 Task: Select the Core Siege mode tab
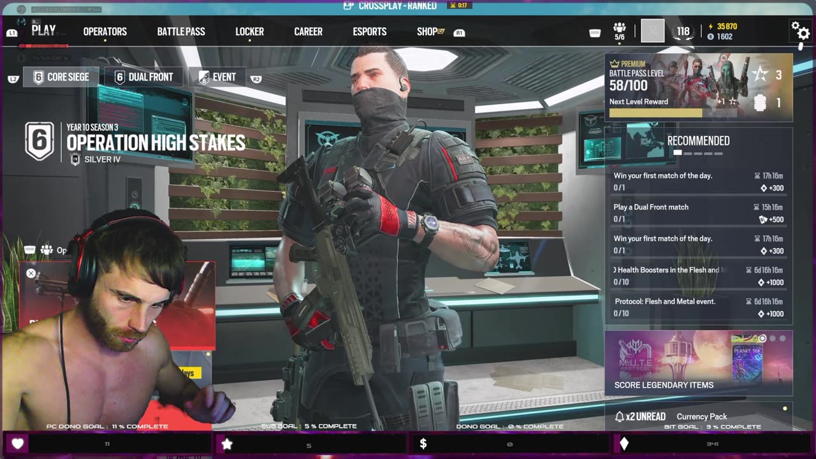tap(61, 77)
